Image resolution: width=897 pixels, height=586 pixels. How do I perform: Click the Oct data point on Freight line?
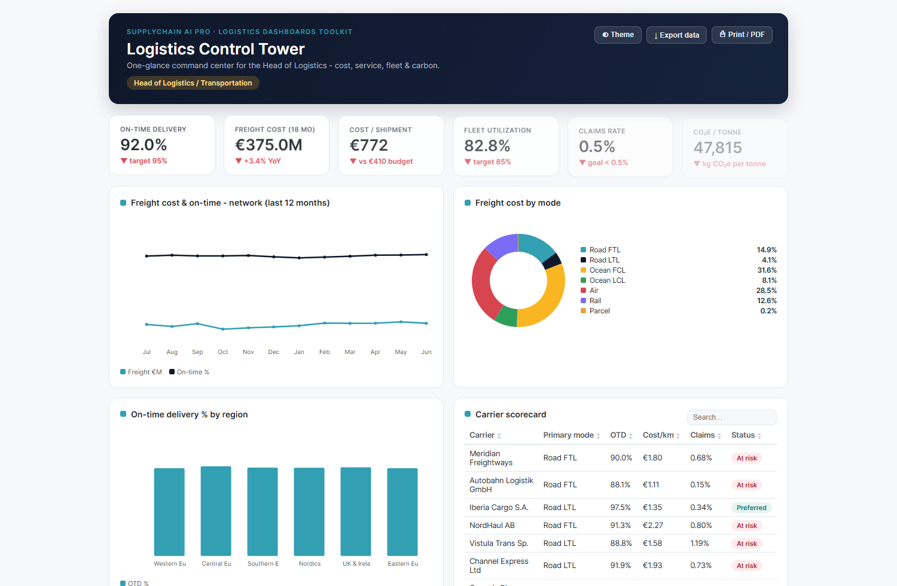point(223,329)
